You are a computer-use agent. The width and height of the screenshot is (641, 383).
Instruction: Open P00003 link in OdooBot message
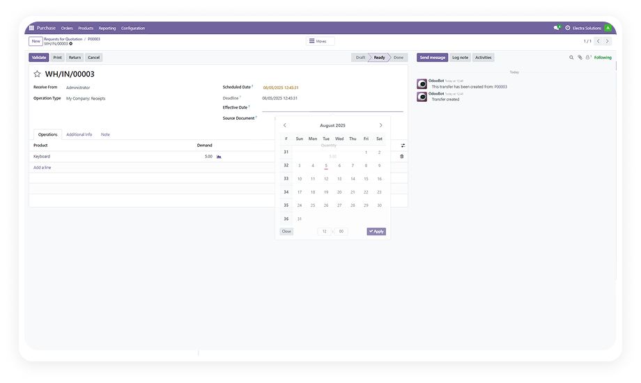(x=501, y=86)
